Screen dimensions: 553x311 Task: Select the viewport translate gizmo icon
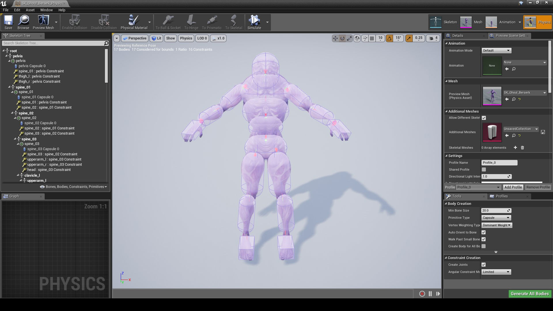tap(335, 38)
